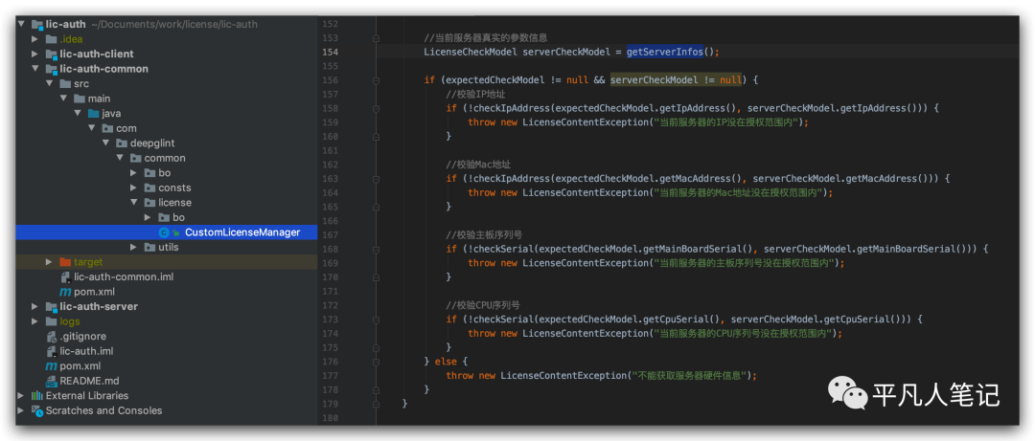Click LicenseCheckModel type on line 154
Image resolution: width=1035 pixels, height=441 pixels.
tap(471, 52)
